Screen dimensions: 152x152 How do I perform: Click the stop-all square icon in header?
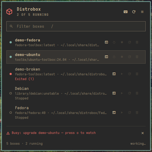(142, 12)
